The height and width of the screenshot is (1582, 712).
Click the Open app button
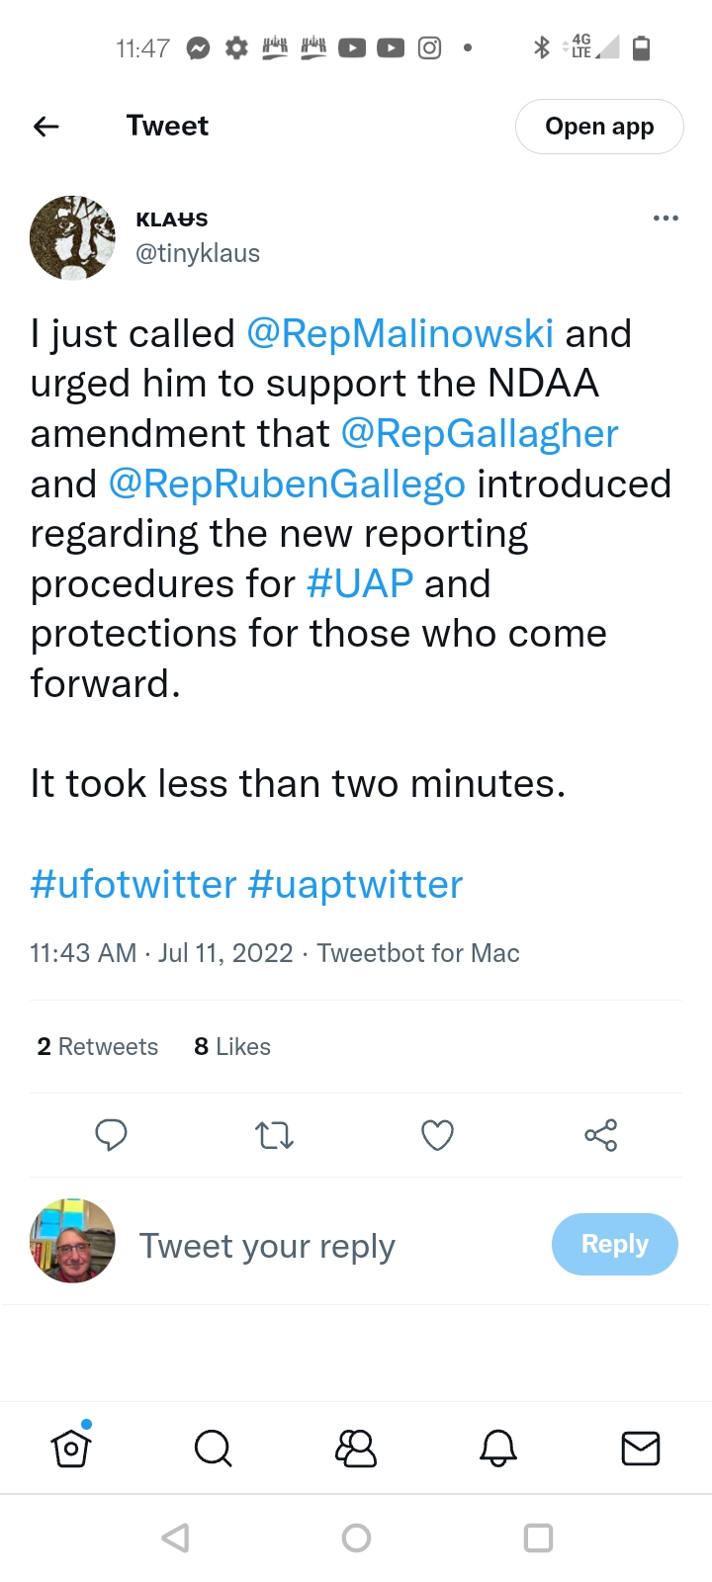599,127
